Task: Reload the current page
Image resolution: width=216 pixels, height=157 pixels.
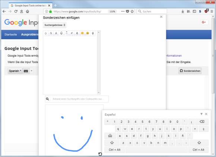Action: [x=16, y=12]
